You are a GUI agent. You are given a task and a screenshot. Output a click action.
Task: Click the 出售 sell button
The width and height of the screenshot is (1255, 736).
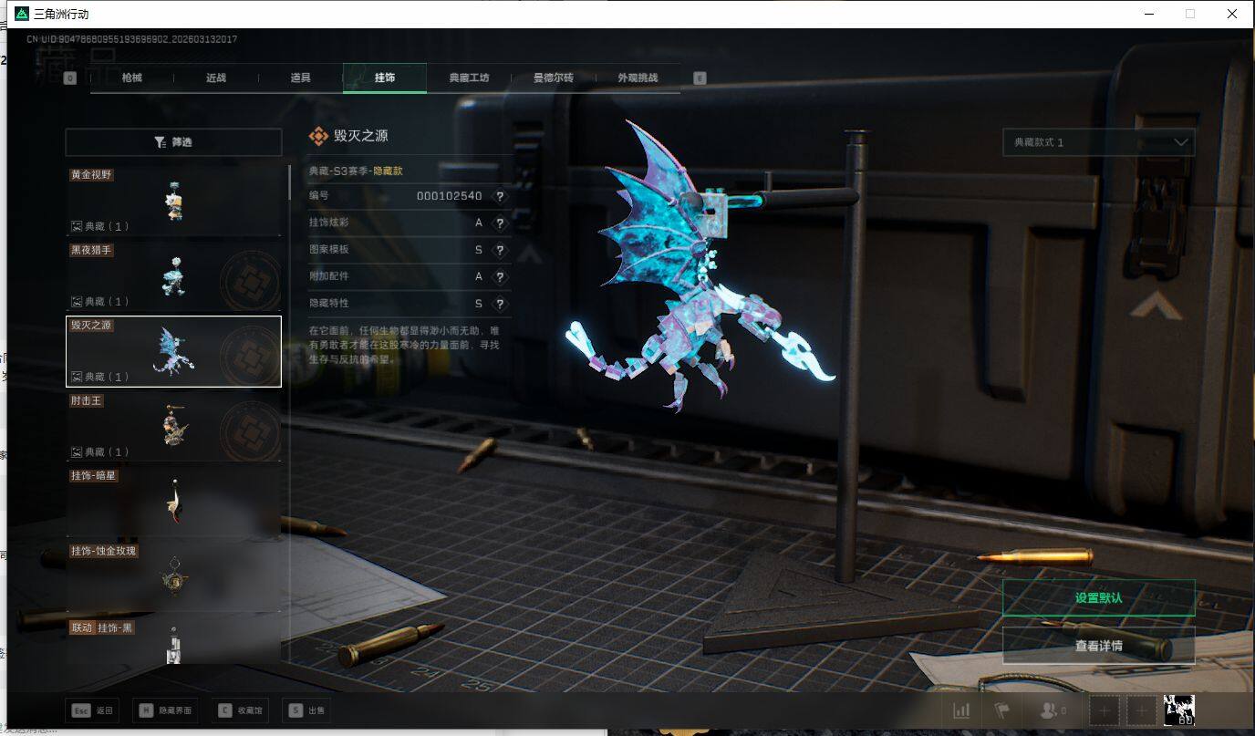pyautogui.click(x=306, y=710)
